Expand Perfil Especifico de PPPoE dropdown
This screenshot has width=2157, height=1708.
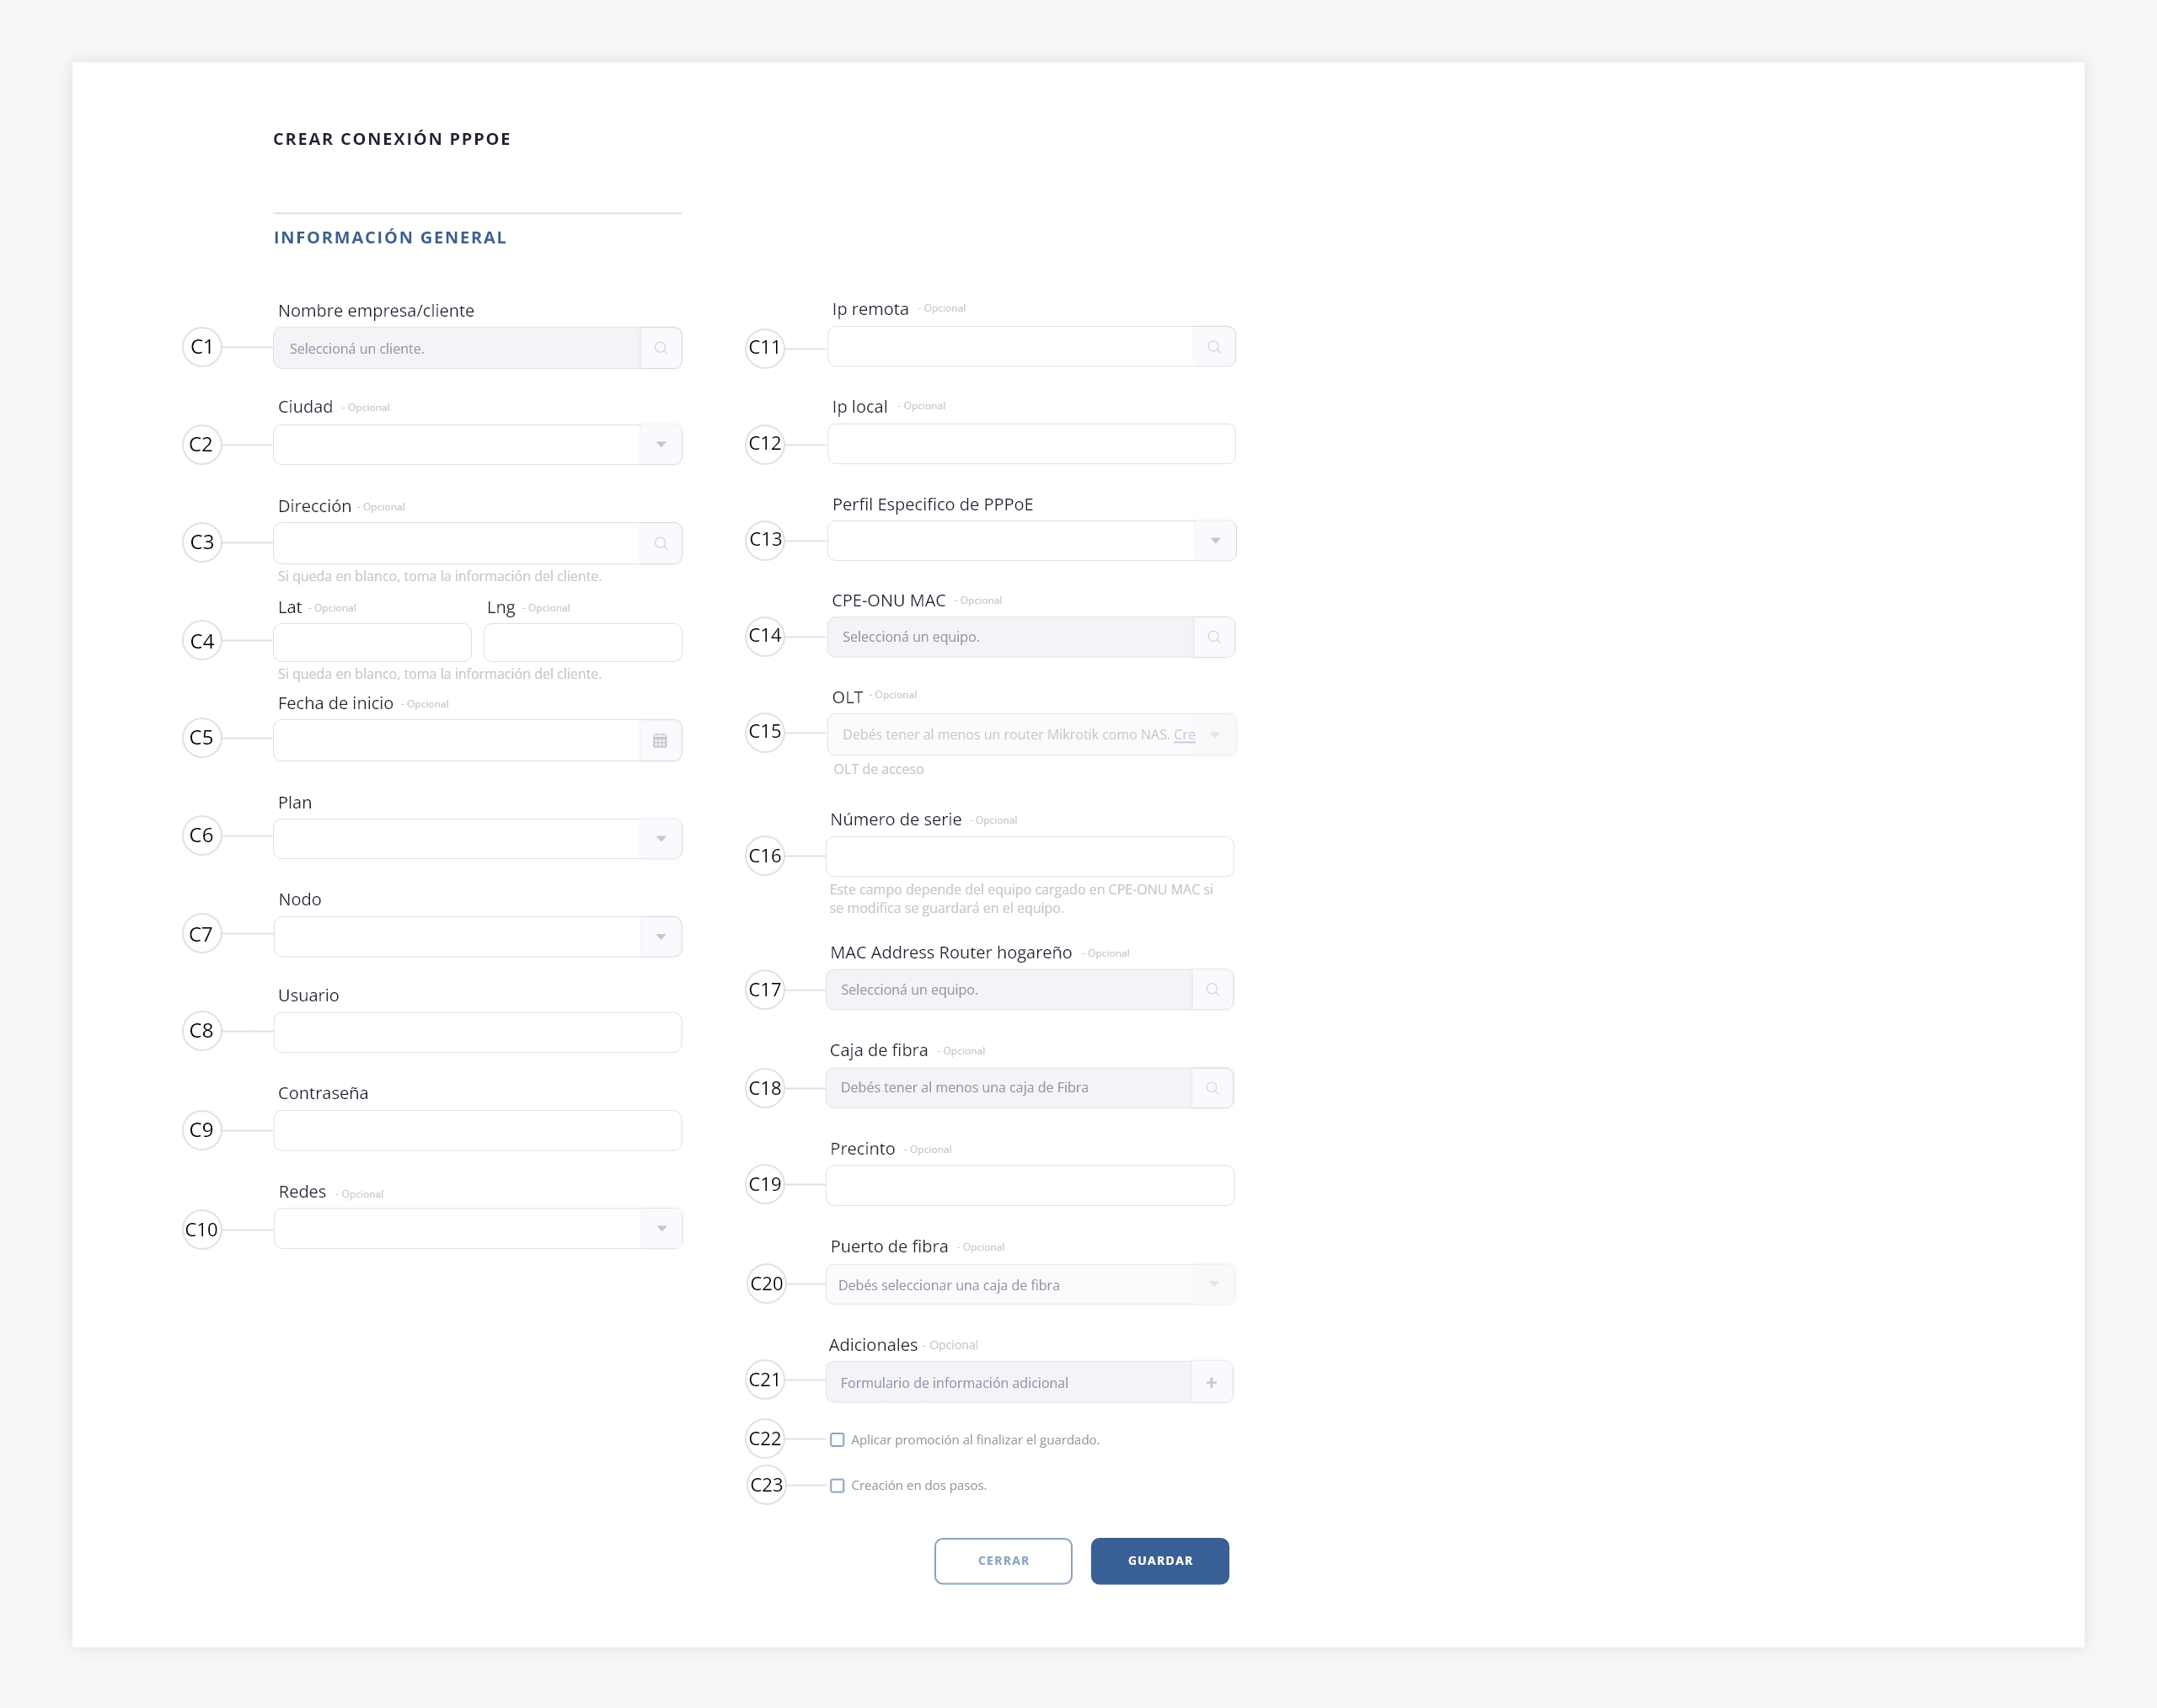coord(1214,541)
